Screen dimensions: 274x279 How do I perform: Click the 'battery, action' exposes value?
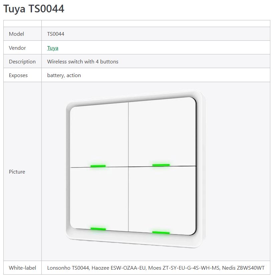(64, 75)
